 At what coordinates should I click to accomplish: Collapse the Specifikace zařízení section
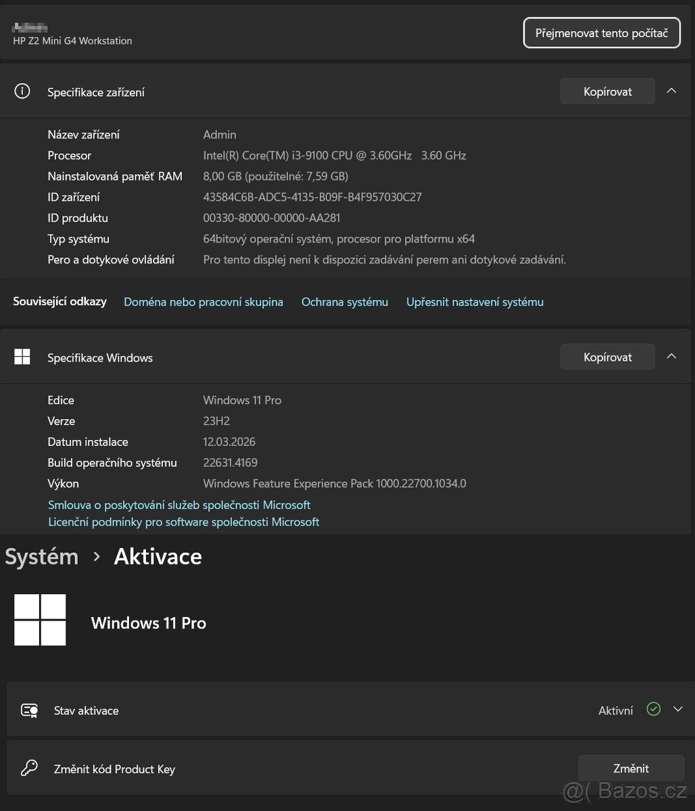click(x=671, y=91)
